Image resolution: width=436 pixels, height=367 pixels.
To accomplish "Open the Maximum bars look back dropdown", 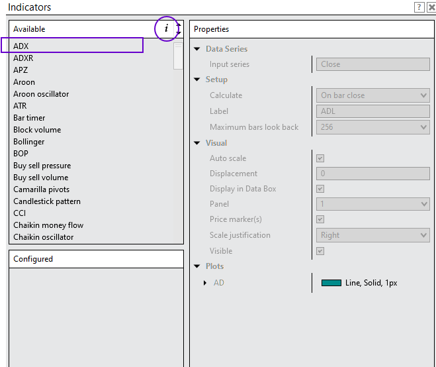I will click(373, 127).
